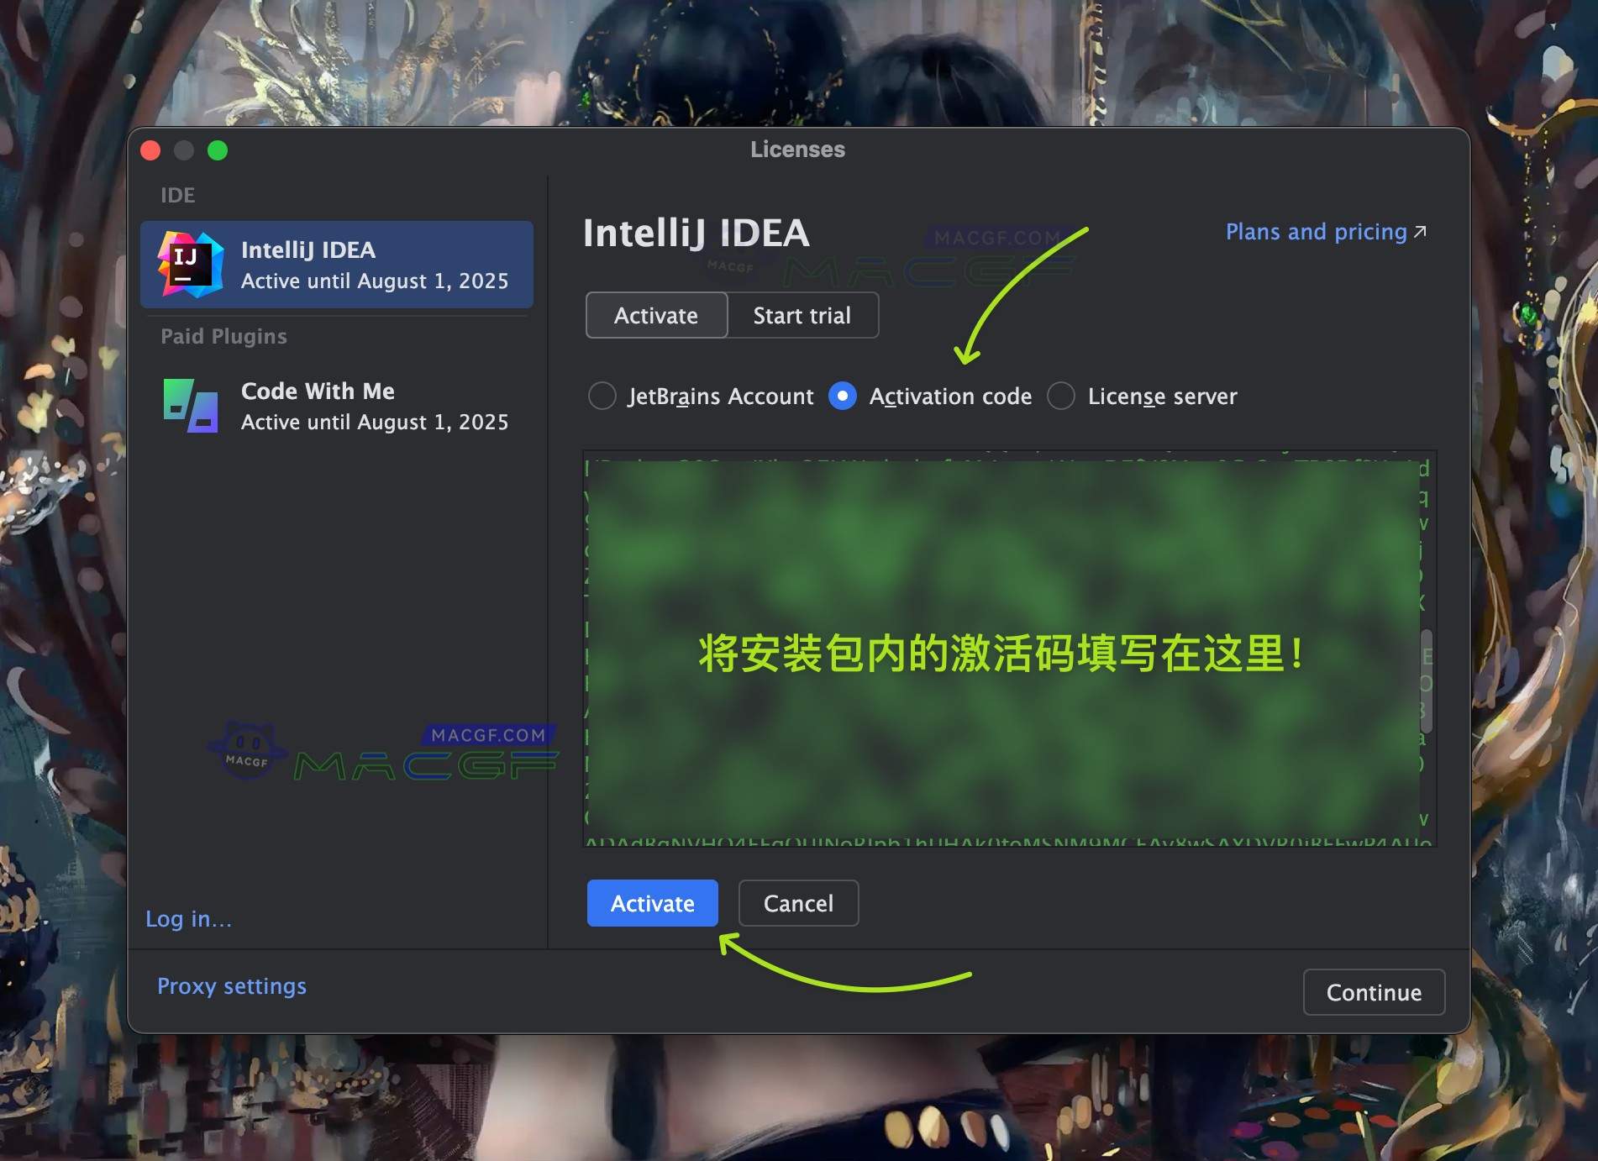
Task: Open the Start trial tab
Action: tap(802, 315)
